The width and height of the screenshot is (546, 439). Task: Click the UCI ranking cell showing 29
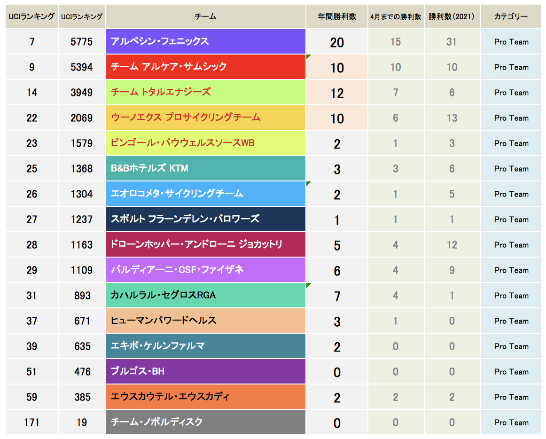click(x=31, y=271)
